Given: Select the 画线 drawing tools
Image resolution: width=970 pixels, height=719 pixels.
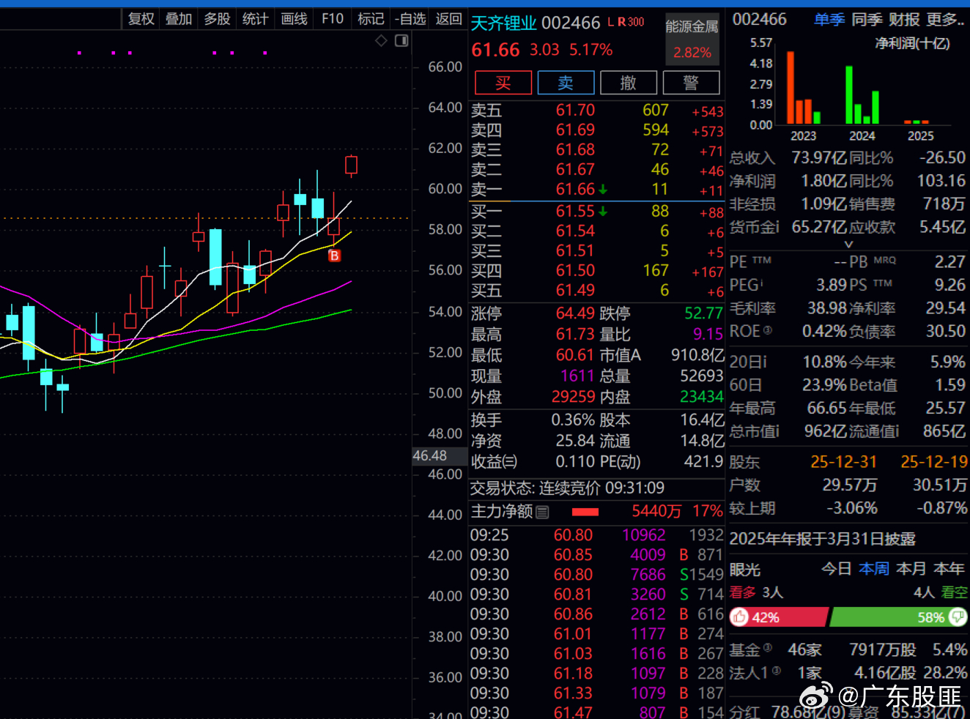Looking at the screenshot, I should 294,19.
